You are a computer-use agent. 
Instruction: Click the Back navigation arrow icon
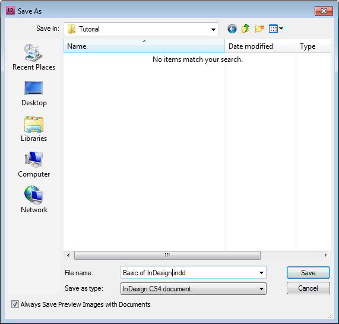232,29
